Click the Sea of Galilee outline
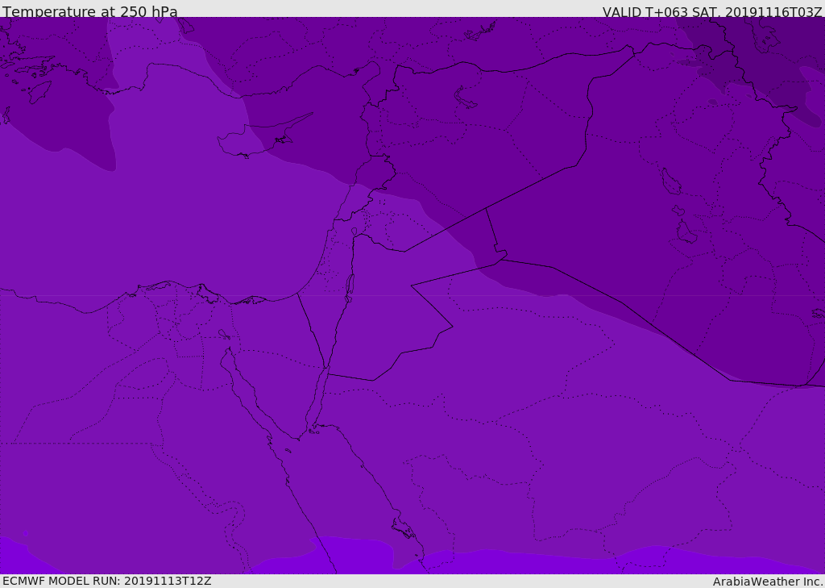This screenshot has width=825, height=588. 354,232
